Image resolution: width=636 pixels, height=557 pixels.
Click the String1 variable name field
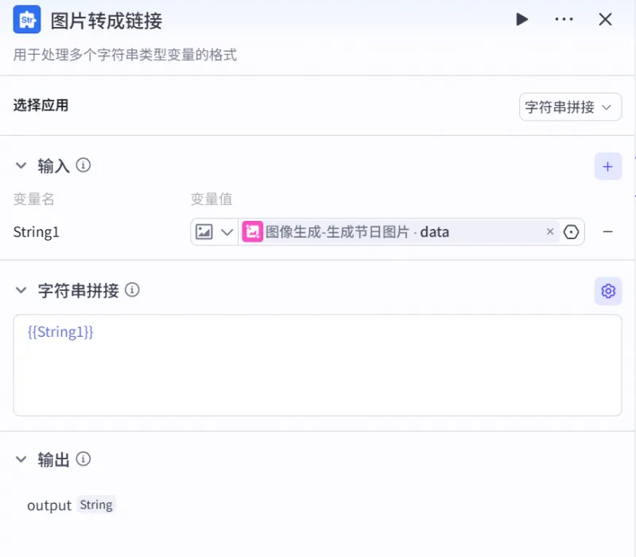tap(37, 232)
